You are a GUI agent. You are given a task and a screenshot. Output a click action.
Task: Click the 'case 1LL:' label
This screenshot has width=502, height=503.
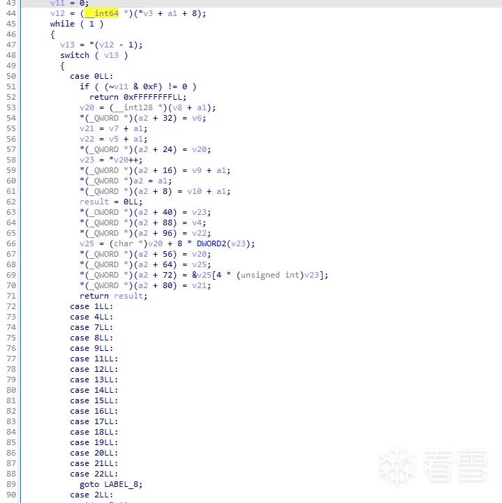pyautogui.click(x=91, y=306)
